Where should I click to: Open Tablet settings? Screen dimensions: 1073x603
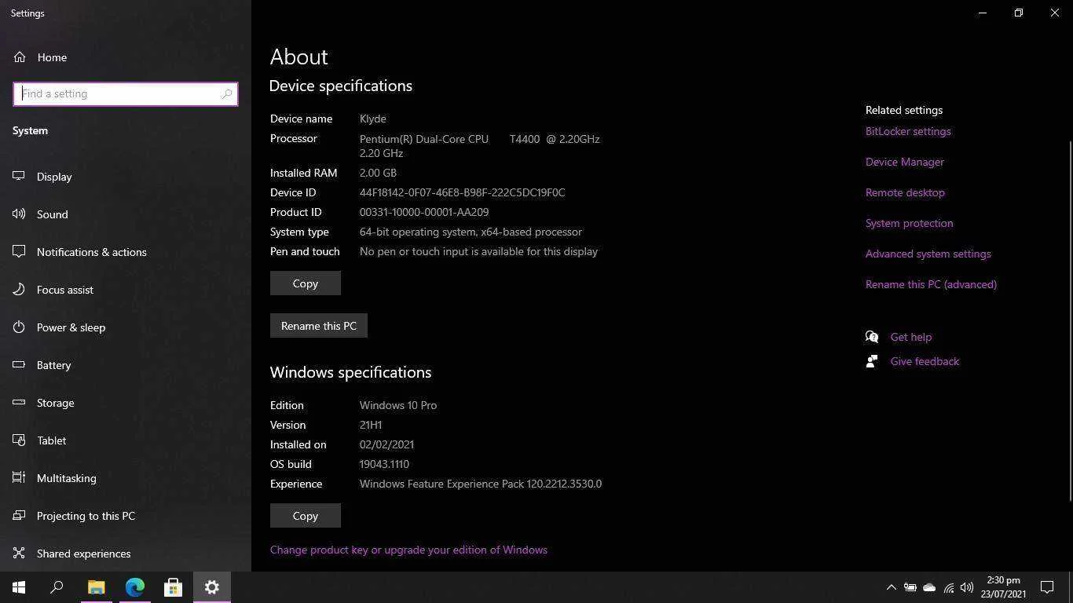(x=126, y=440)
